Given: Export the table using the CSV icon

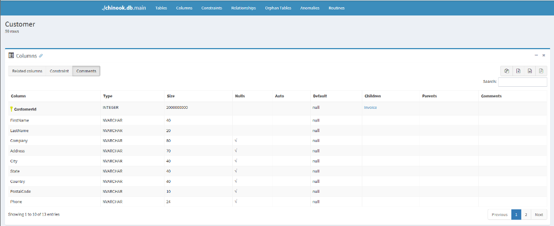Looking at the screenshot, I should tap(530, 71).
